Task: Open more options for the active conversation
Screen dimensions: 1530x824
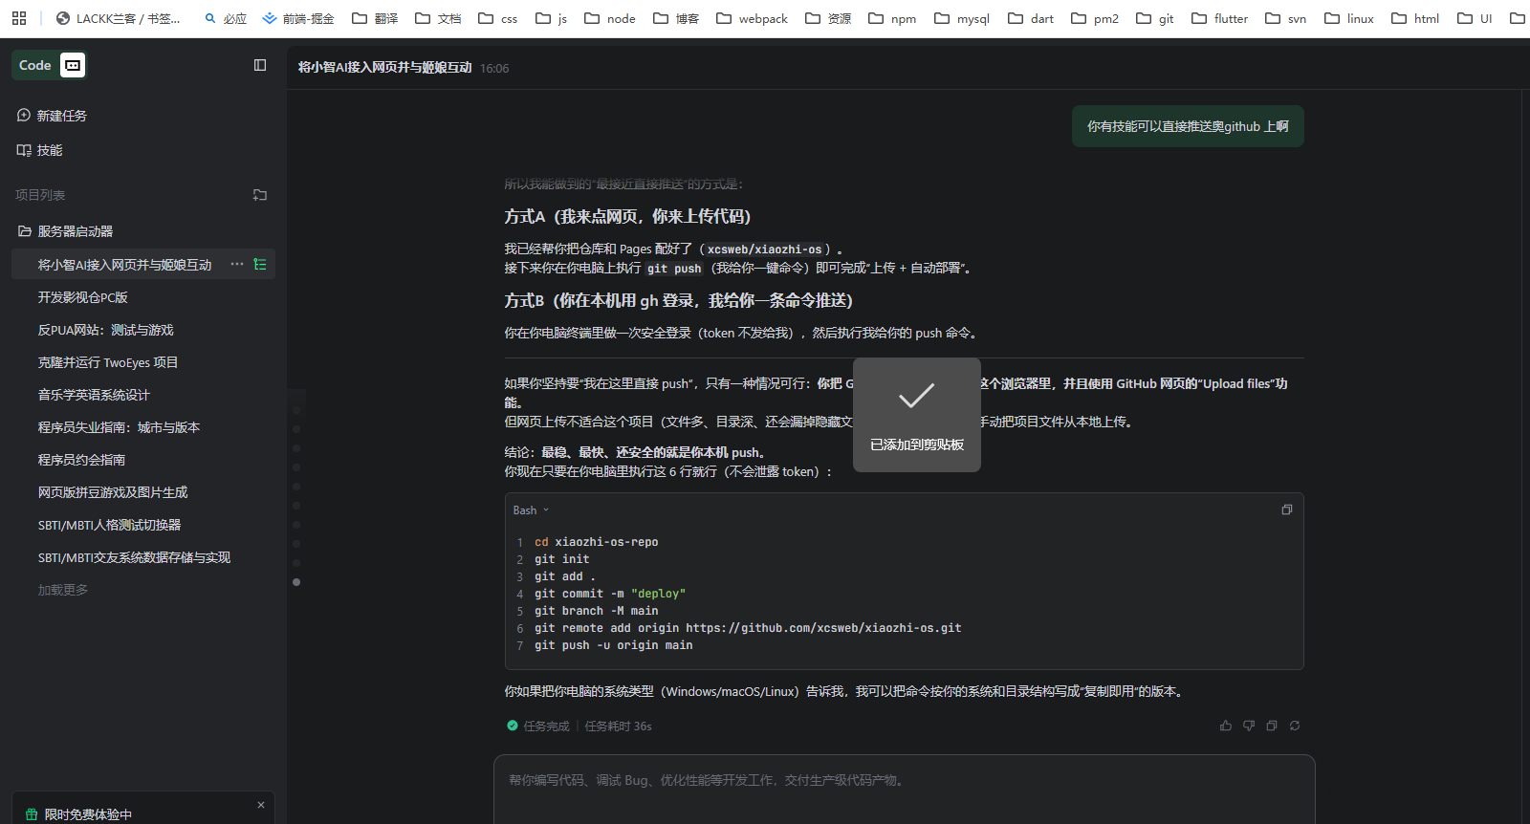Action: 236,265
